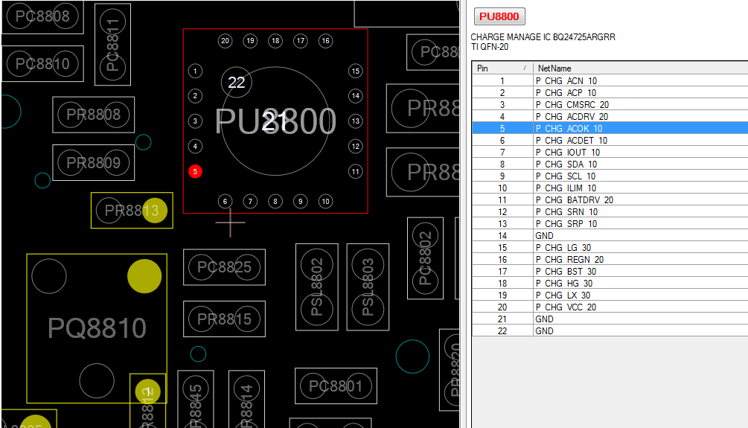Click pad 19 on PU8800 footprint
This screenshot has height=428, width=748.
point(250,40)
